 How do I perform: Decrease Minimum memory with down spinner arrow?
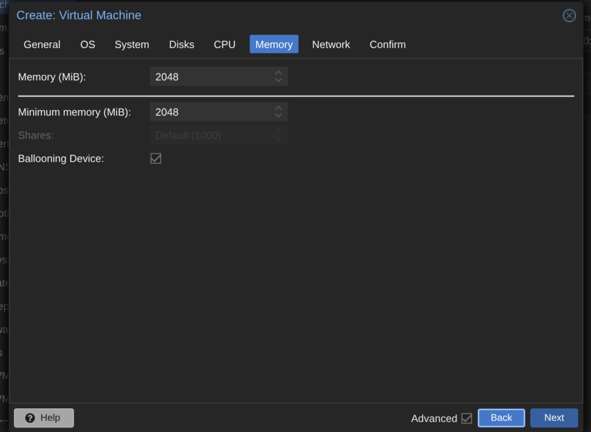coord(278,116)
